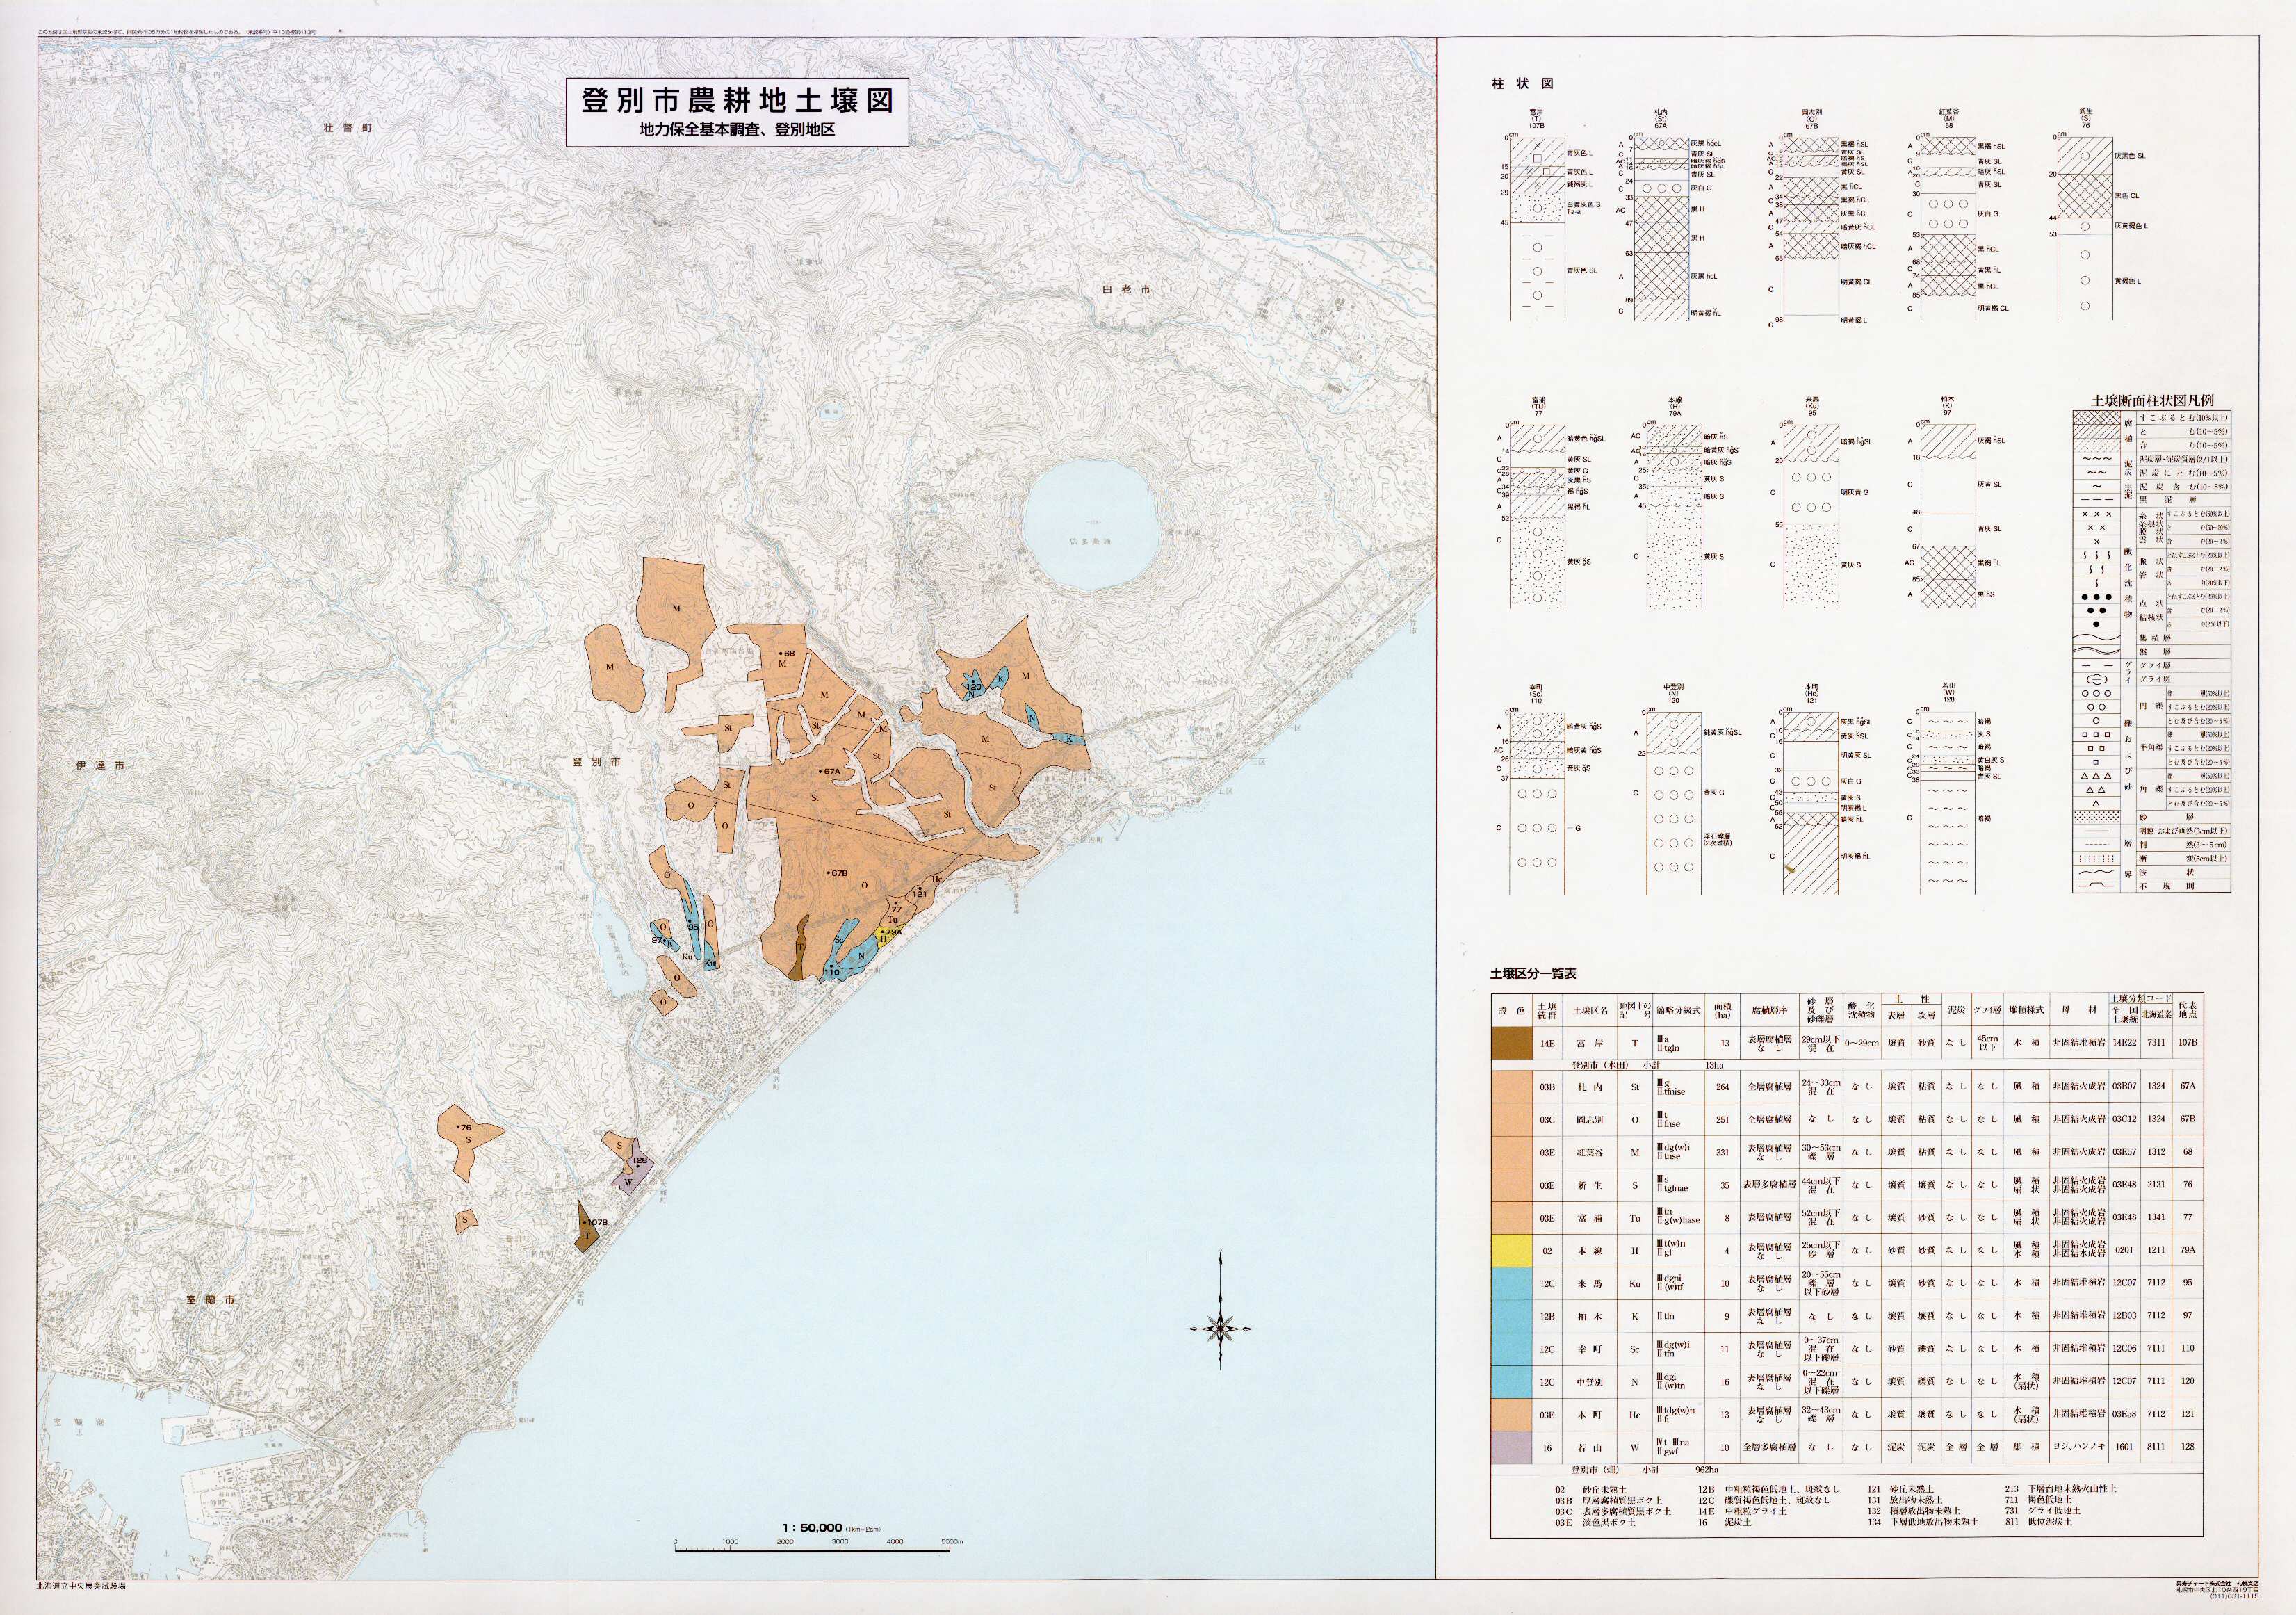Click the 室蘭市 city label
The height and width of the screenshot is (1615, 2296).
pos(211,1299)
